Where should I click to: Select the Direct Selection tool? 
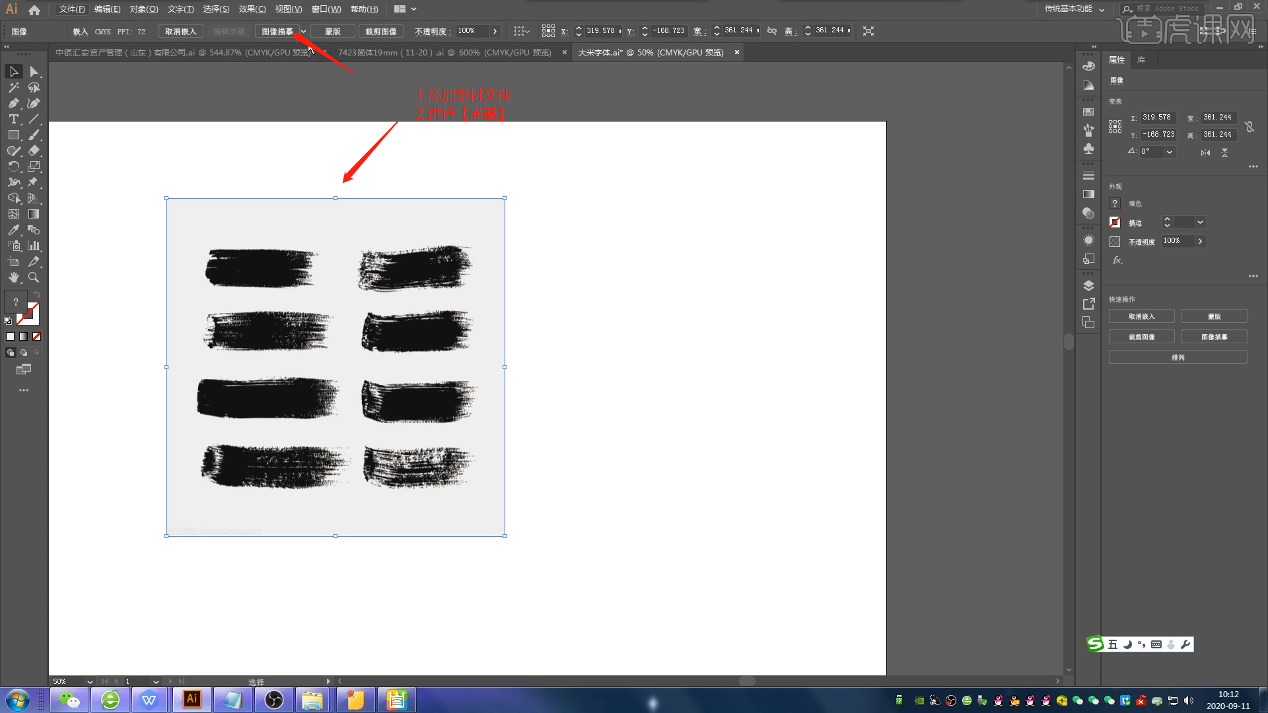(x=34, y=71)
